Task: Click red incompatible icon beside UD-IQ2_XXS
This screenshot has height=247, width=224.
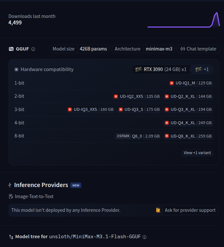Action: click(x=116, y=96)
